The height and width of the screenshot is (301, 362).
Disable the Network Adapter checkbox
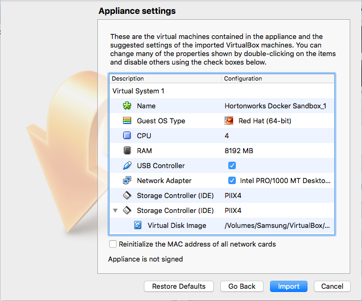point(232,180)
